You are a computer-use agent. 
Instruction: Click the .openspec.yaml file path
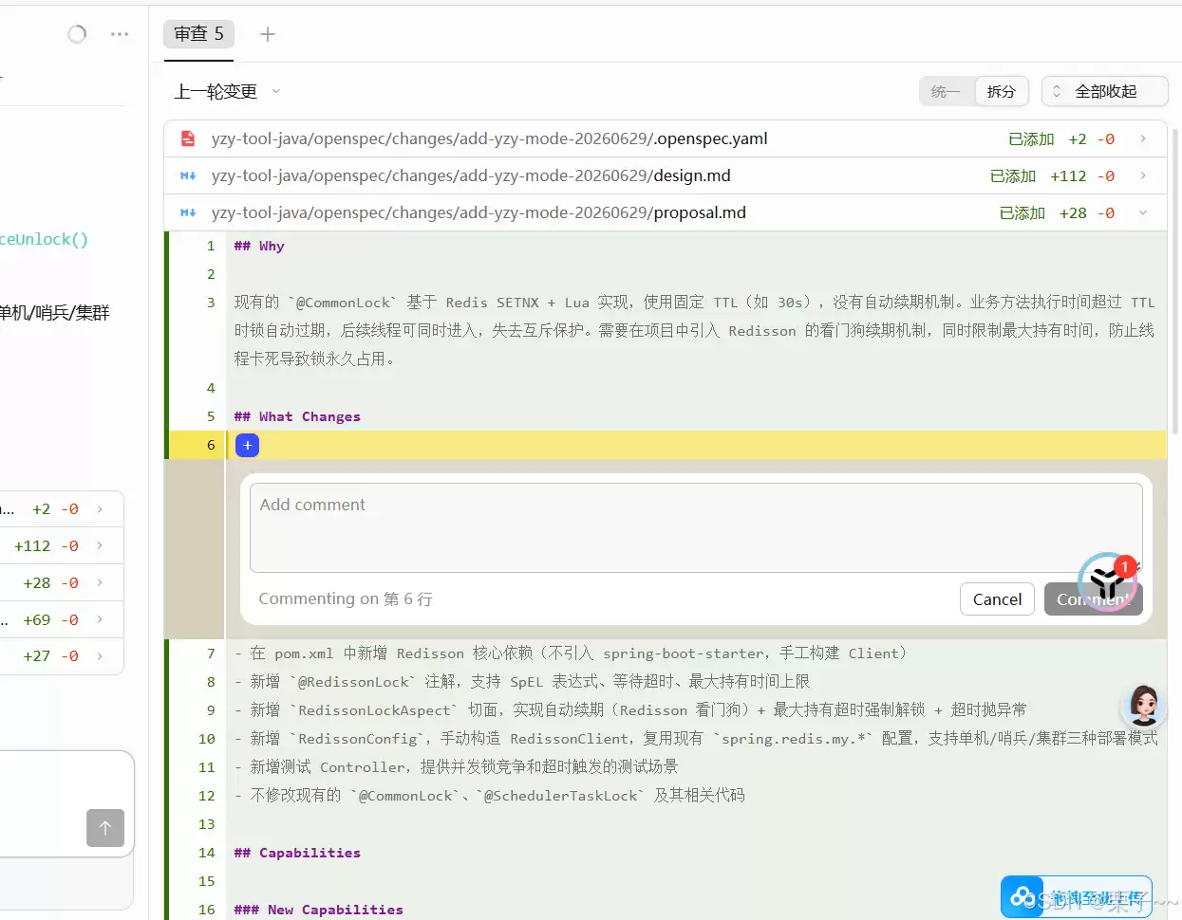489,138
